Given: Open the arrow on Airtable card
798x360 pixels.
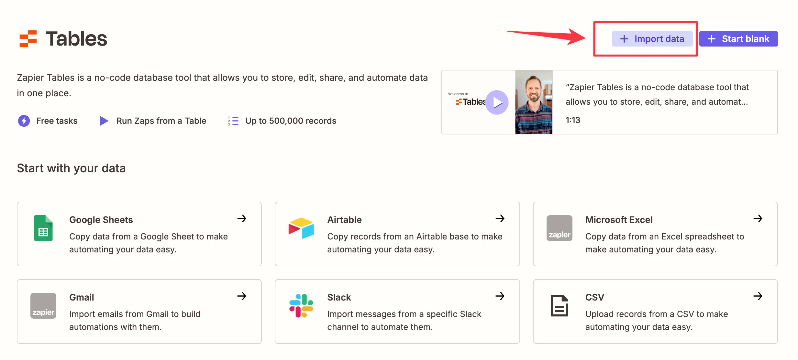Looking at the screenshot, I should (x=500, y=218).
